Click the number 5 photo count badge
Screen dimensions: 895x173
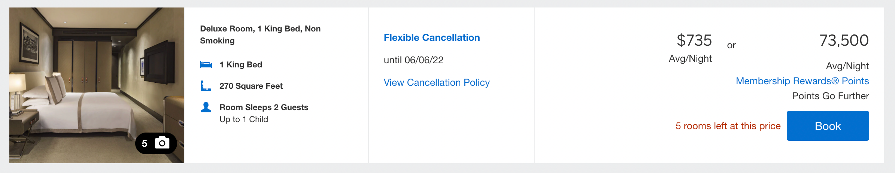(145, 143)
